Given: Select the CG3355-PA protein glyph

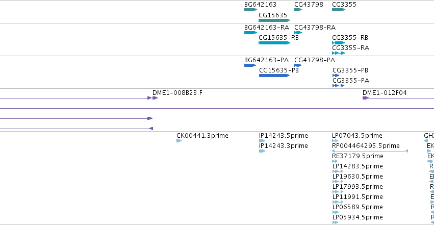Looking at the screenshot, I should pos(338,86).
